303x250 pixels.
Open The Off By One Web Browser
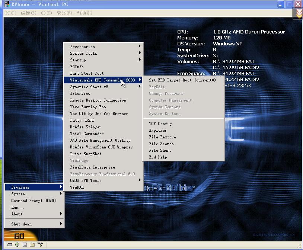(x=103, y=113)
